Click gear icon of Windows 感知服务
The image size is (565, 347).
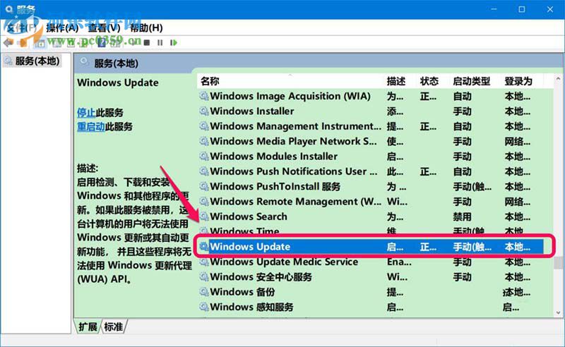(x=204, y=307)
